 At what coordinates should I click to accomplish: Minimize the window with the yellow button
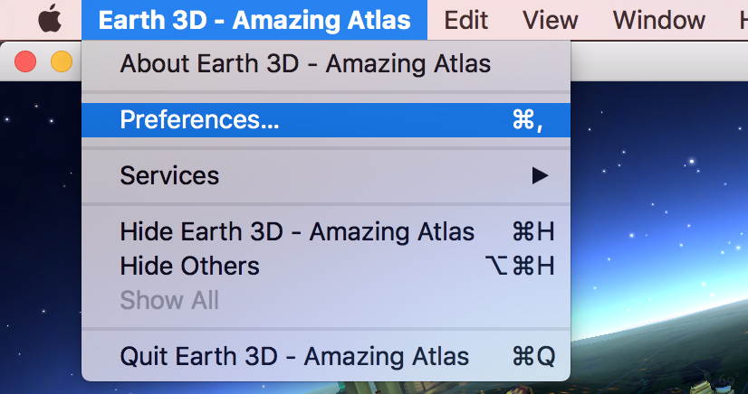[x=61, y=62]
